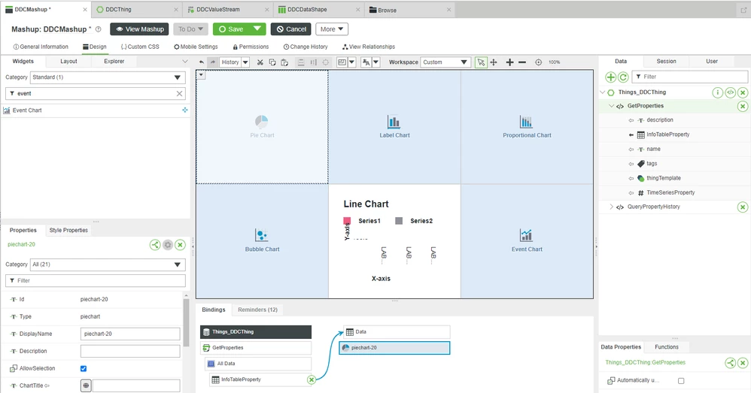Toggle the Automatically update checkbox
Viewport: 751px width, 393px height.
[x=681, y=381]
